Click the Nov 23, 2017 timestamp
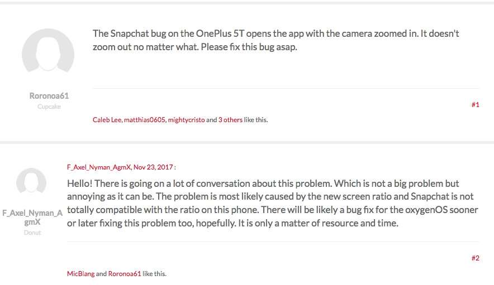 tap(153, 167)
